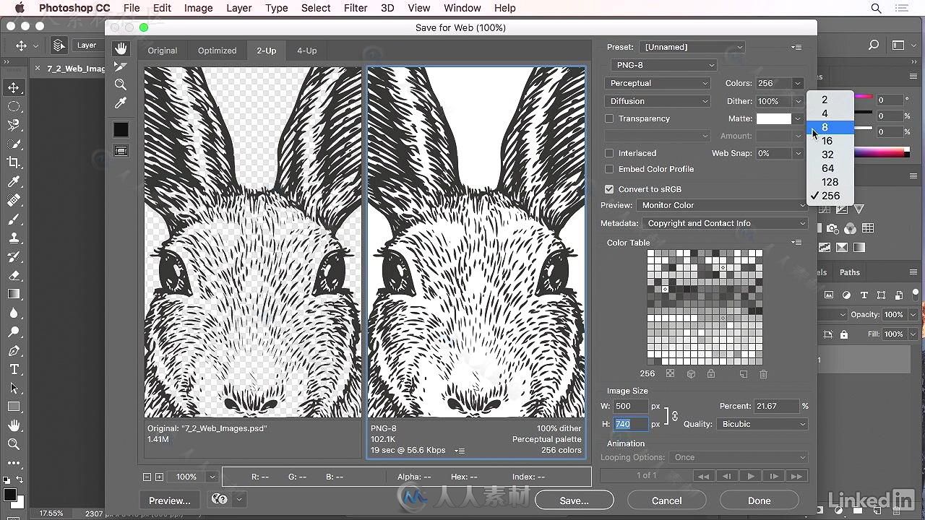Select the Move tool in Photoshop toolbar
This screenshot has height=520, width=925.
click(14, 87)
